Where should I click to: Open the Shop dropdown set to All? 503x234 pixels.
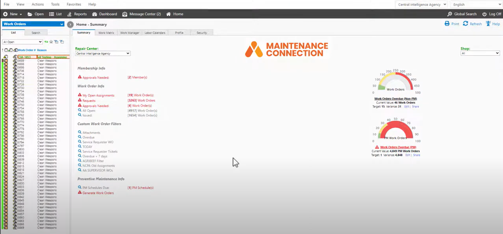coord(480,53)
